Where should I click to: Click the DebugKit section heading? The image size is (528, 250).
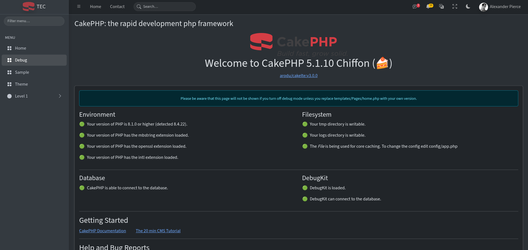(315, 178)
